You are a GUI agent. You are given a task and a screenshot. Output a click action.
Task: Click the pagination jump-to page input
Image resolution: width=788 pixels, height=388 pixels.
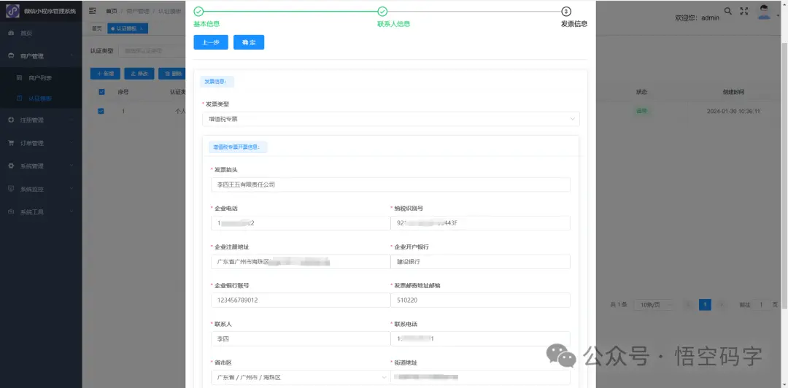(761, 305)
